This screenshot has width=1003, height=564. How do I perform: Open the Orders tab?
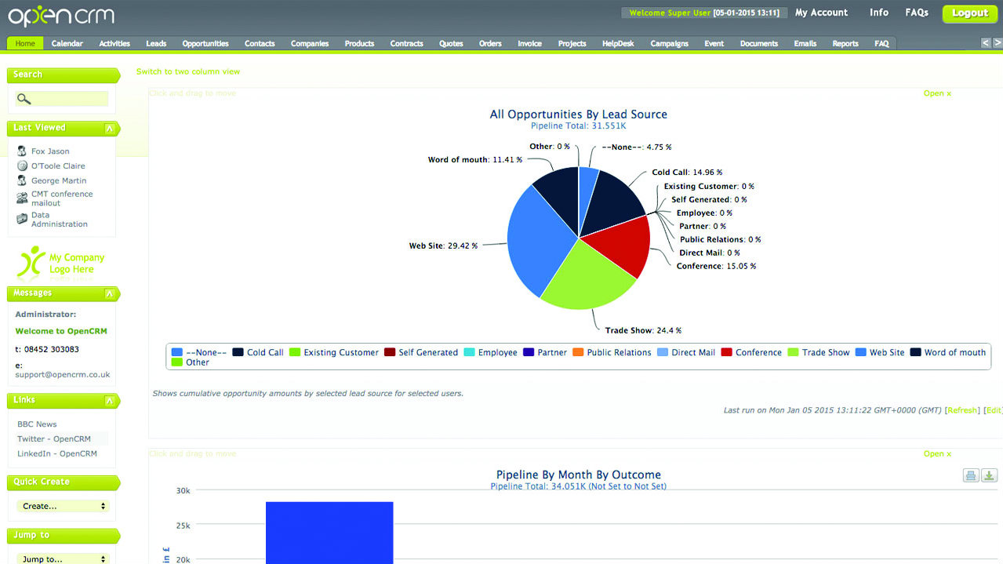[490, 43]
